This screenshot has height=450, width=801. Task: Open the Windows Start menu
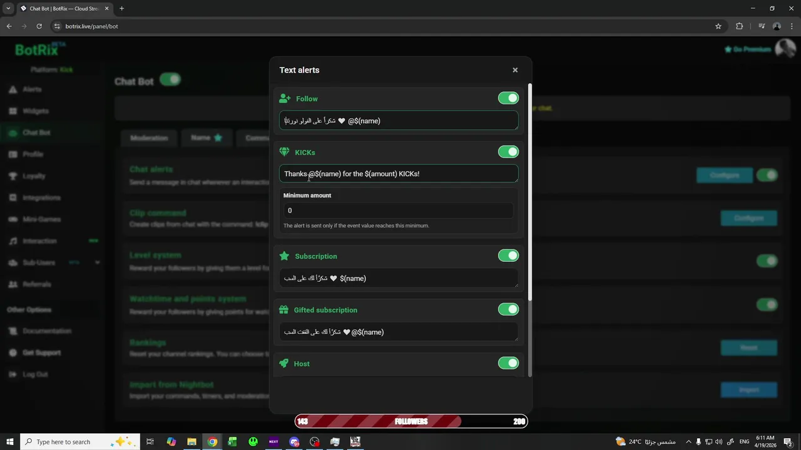click(10, 442)
